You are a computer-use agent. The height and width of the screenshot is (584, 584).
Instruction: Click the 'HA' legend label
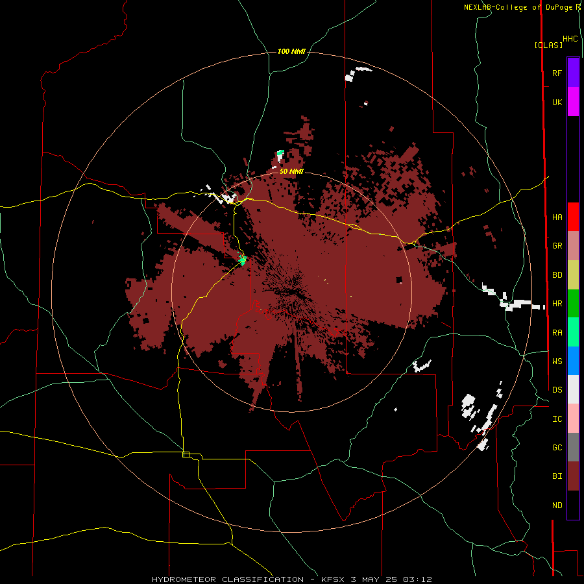click(x=557, y=217)
